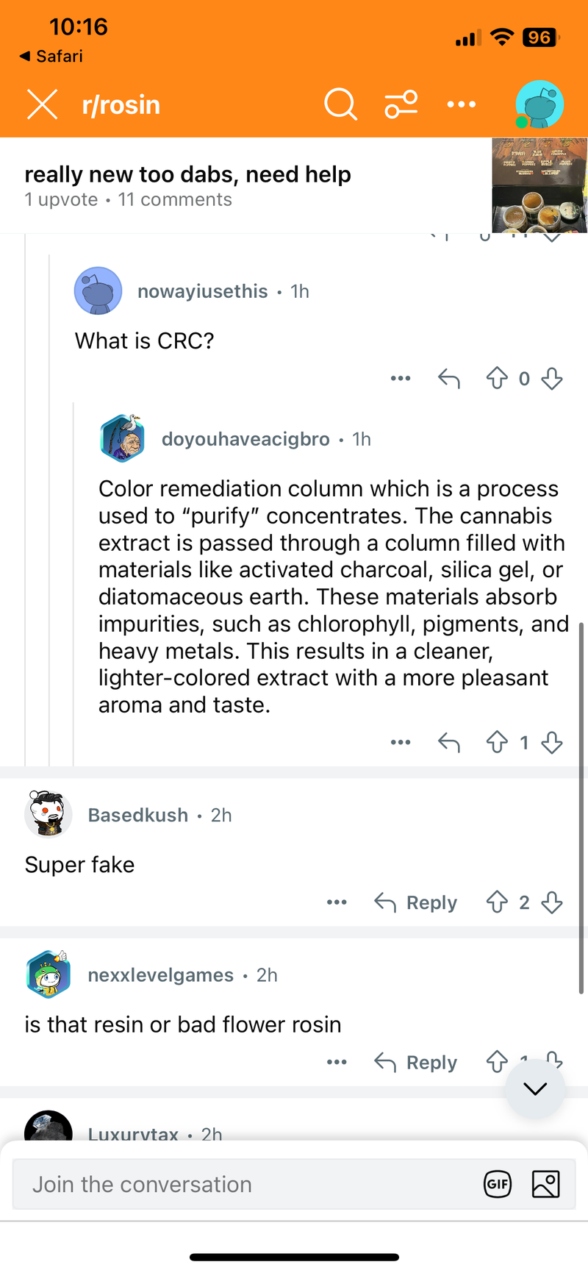Reply arrow on nowayiusethis comment
The image size is (588, 1273).
tap(449, 379)
